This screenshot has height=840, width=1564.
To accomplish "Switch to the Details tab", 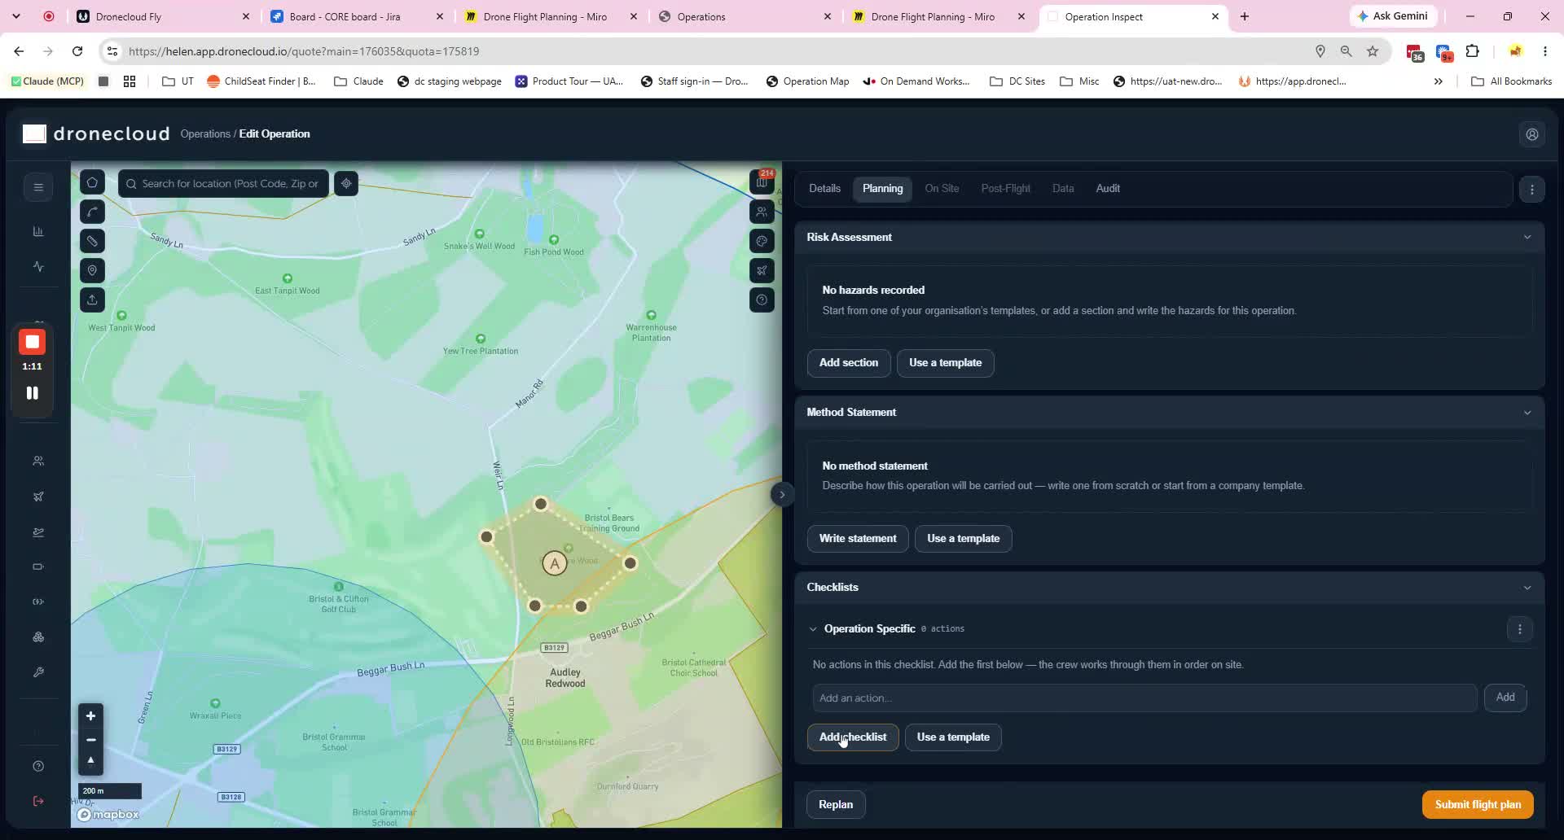I will [824, 189].
